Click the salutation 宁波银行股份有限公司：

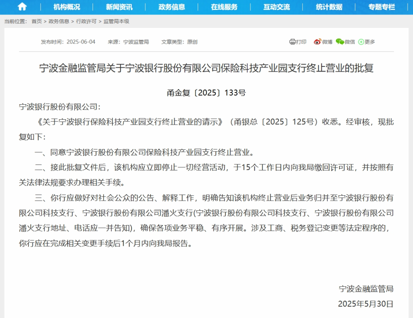(x=60, y=107)
